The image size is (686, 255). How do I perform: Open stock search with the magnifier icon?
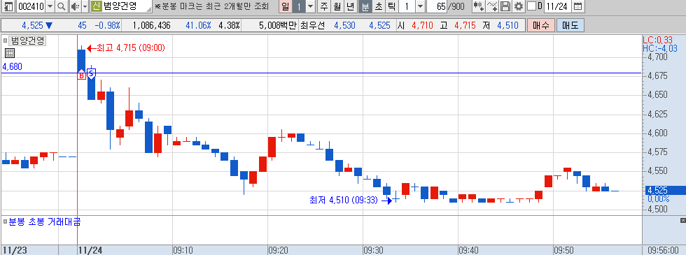point(62,6)
